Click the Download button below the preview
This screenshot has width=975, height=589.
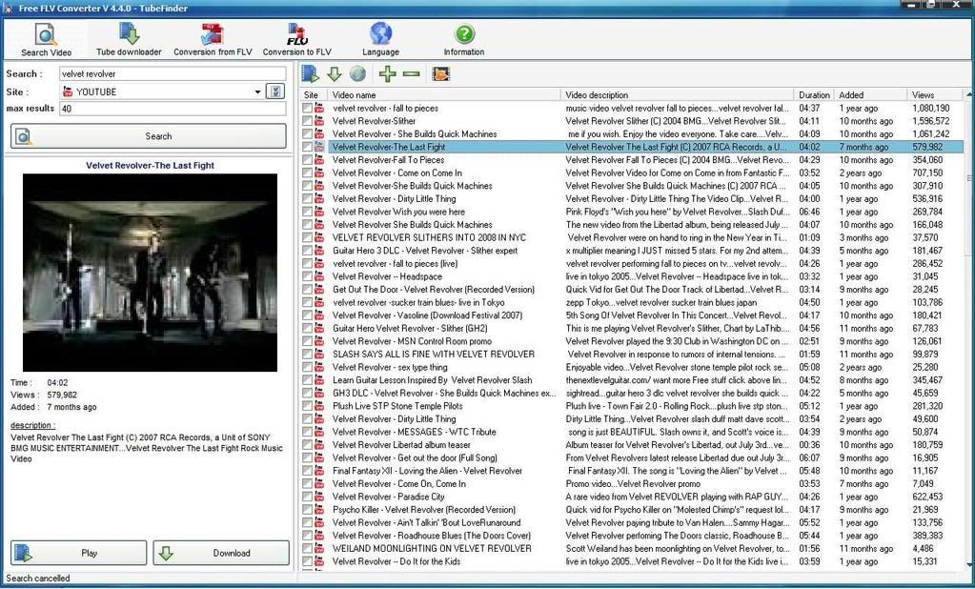pos(221,553)
